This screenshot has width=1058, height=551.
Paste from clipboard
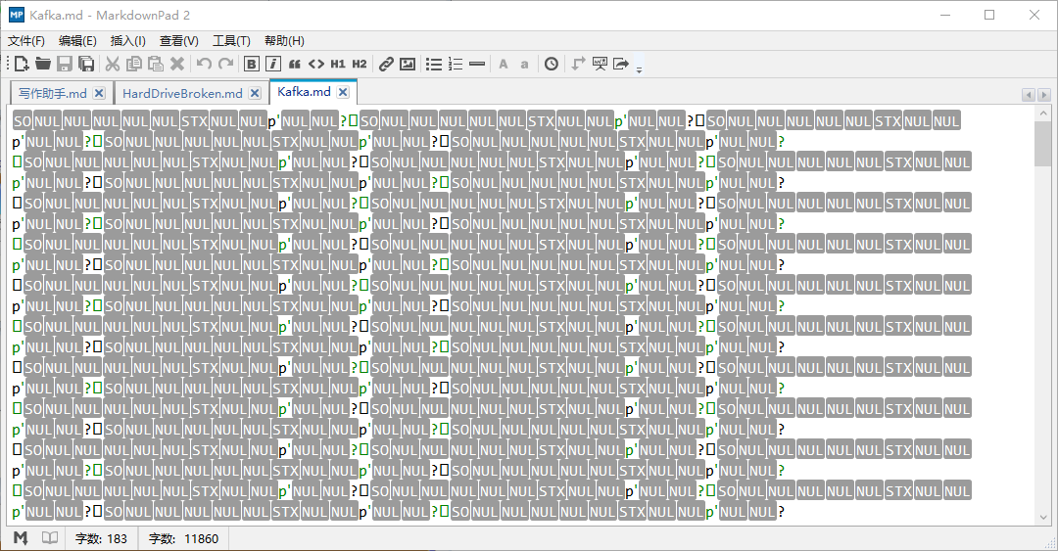click(x=156, y=64)
